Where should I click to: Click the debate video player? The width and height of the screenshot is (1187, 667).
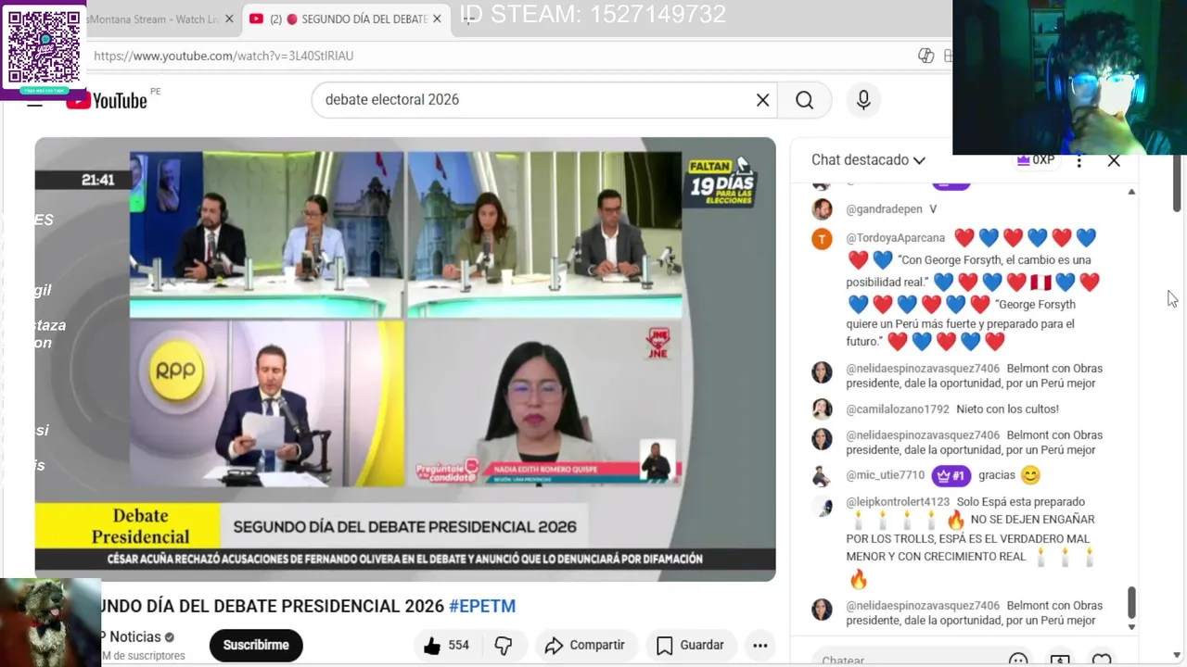pos(405,359)
